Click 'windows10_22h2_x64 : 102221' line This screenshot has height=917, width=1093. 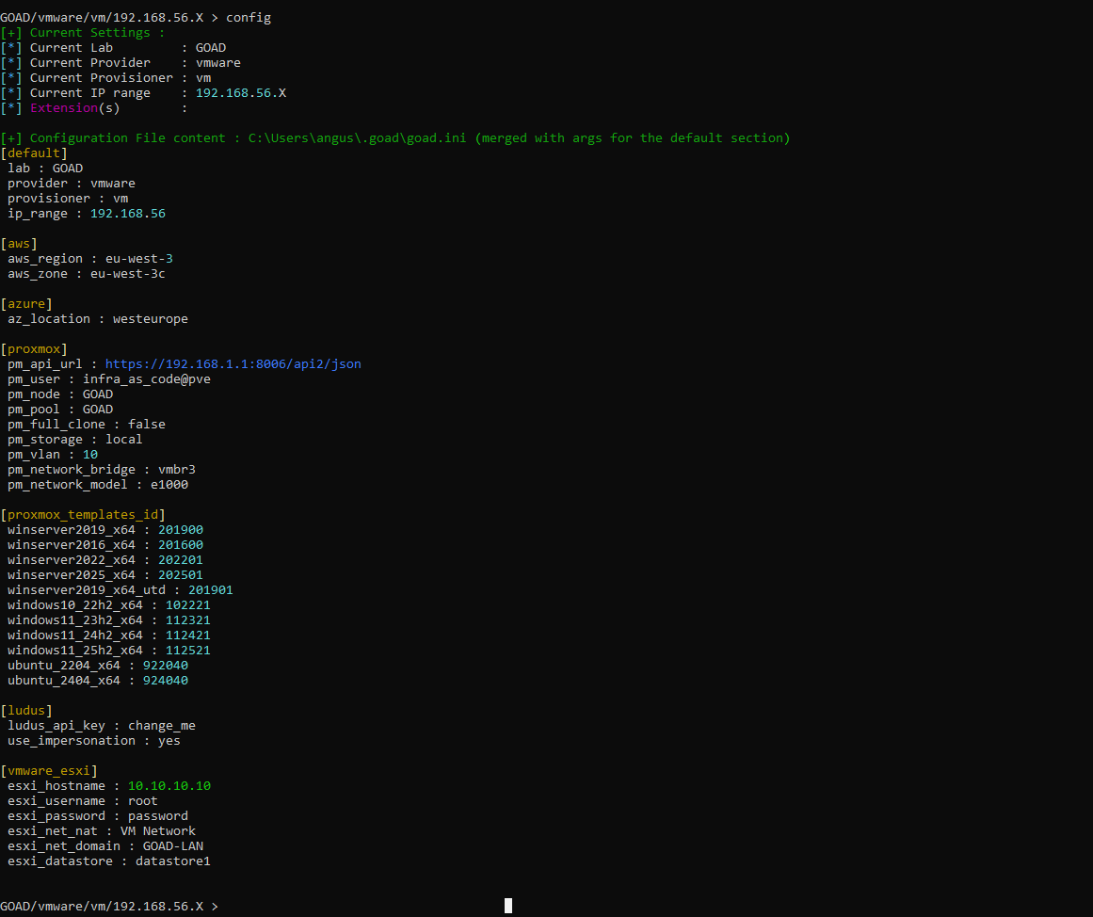109,605
